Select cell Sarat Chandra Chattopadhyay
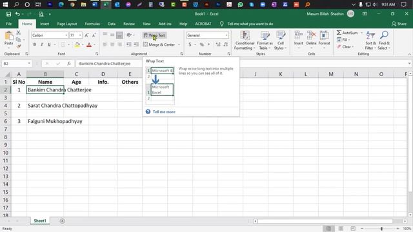The image size is (413, 232). click(x=45, y=106)
